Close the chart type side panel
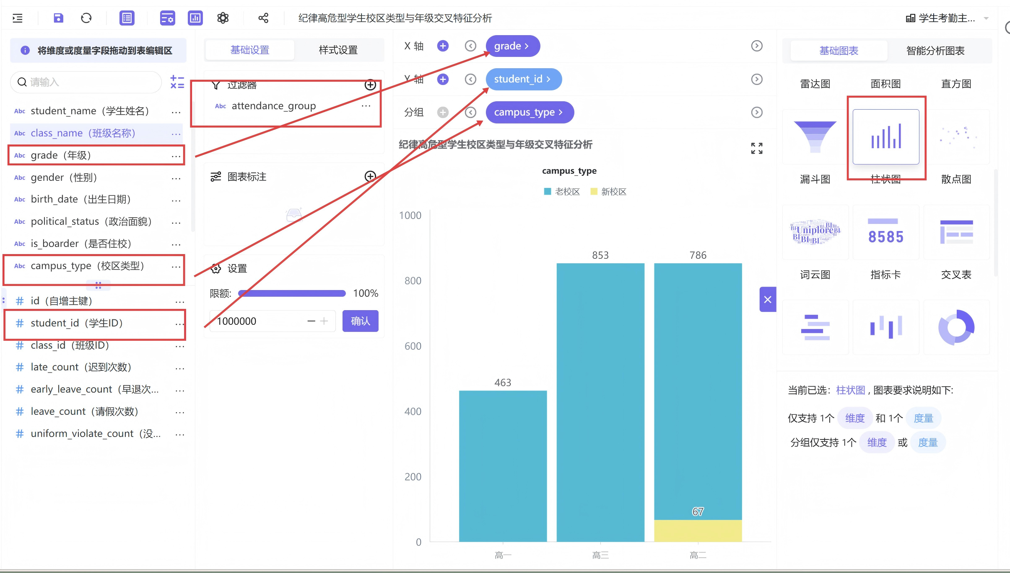Image resolution: width=1010 pixels, height=573 pixels. [x=768, y=299]
